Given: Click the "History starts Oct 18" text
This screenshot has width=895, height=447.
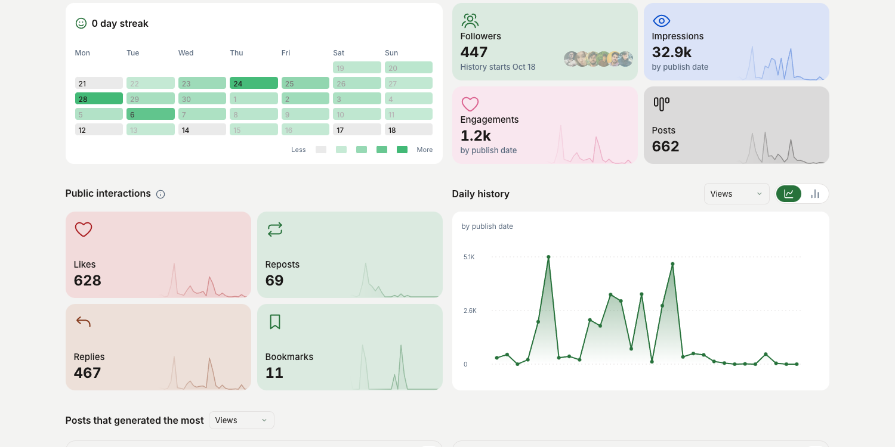Looking at the screenshot, I should pos(498,67).
